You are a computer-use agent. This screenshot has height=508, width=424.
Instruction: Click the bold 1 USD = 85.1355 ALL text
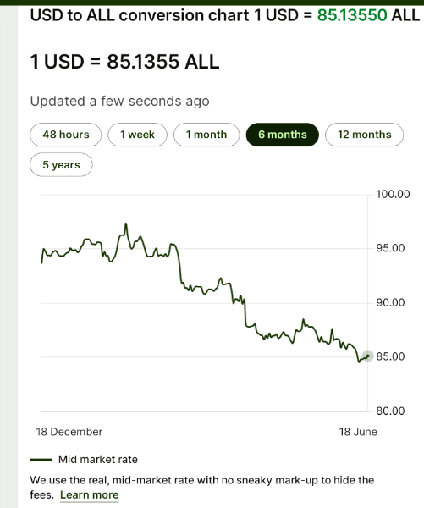(124, 62)
